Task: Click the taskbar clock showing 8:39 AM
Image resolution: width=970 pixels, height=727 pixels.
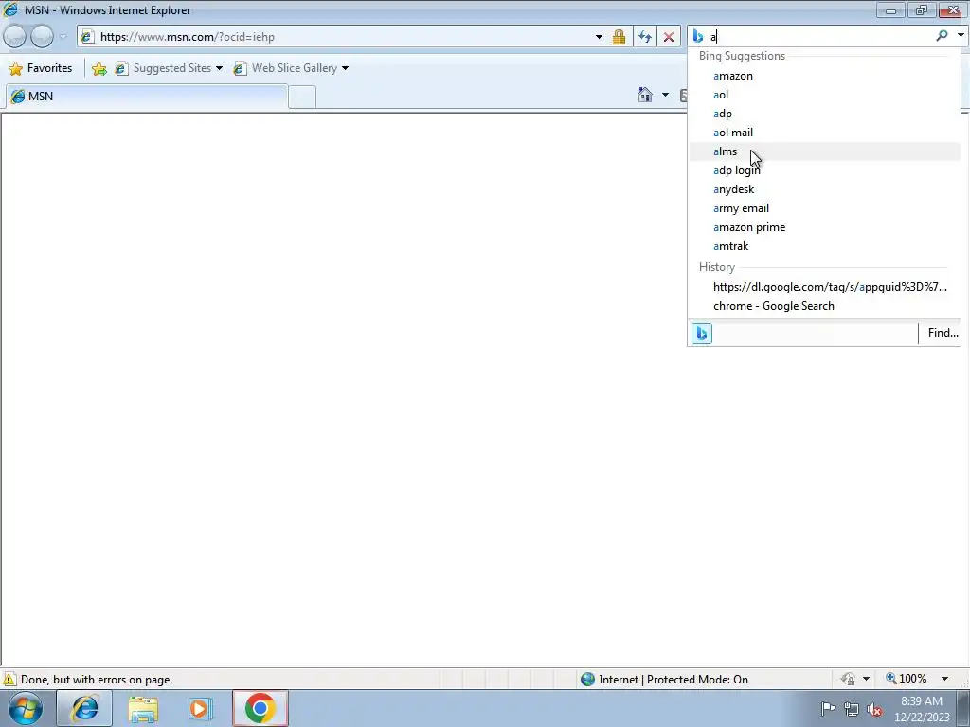Action: (x=921, y=709)
